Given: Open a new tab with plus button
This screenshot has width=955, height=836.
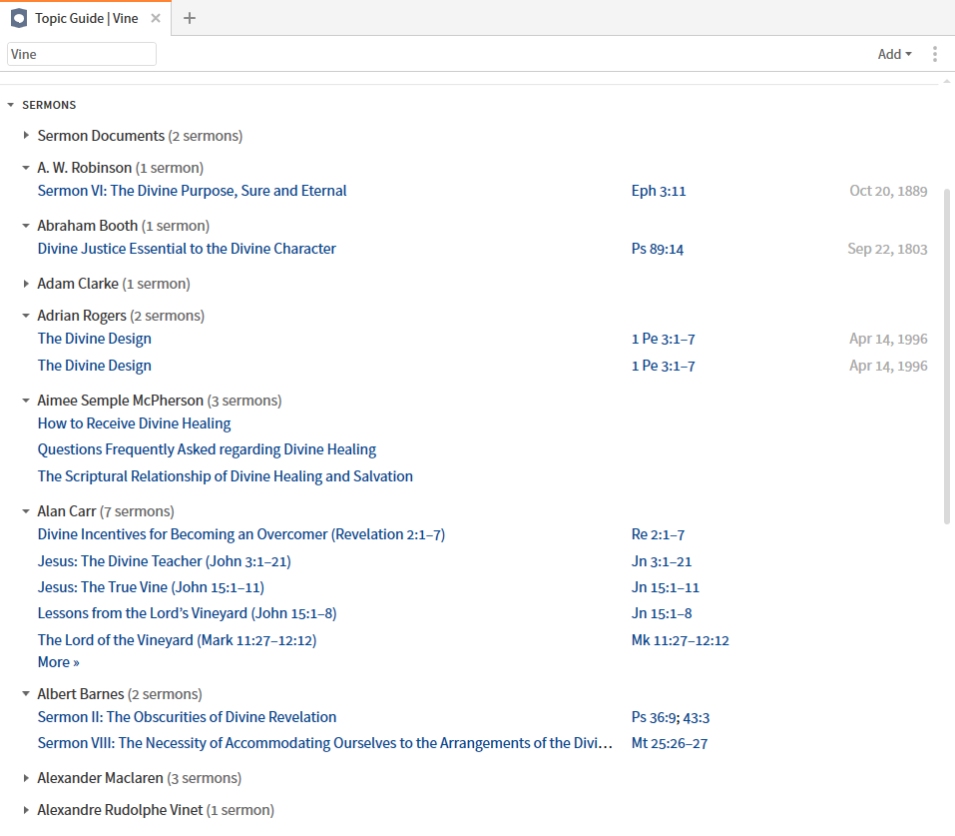Looking at the screenshot, I should [x=190, y=18].
